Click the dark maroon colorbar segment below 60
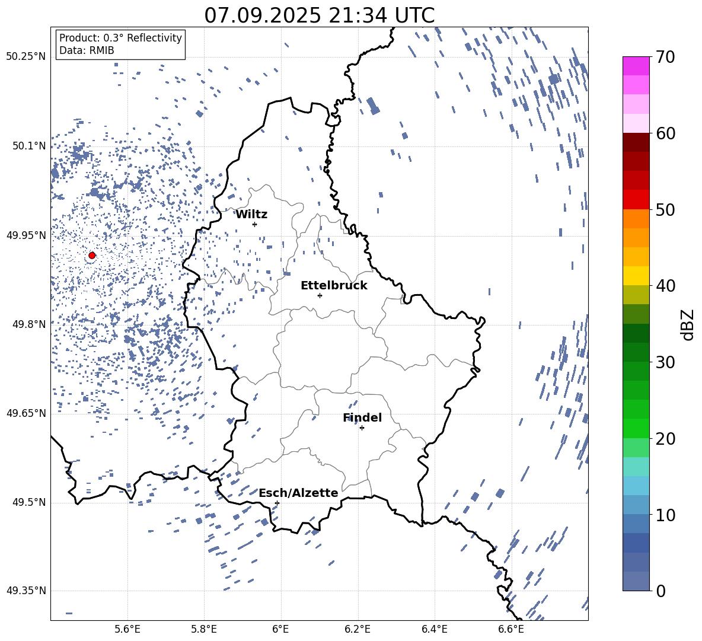Viewport: 702px width, 641px height. tap(636, 142)
